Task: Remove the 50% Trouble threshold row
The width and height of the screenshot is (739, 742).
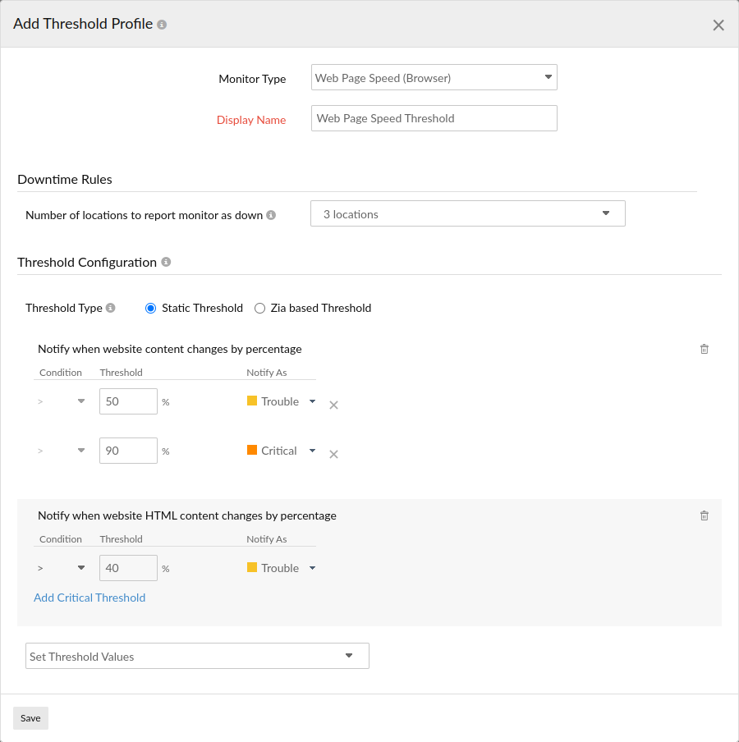Action: coord(333,405)
